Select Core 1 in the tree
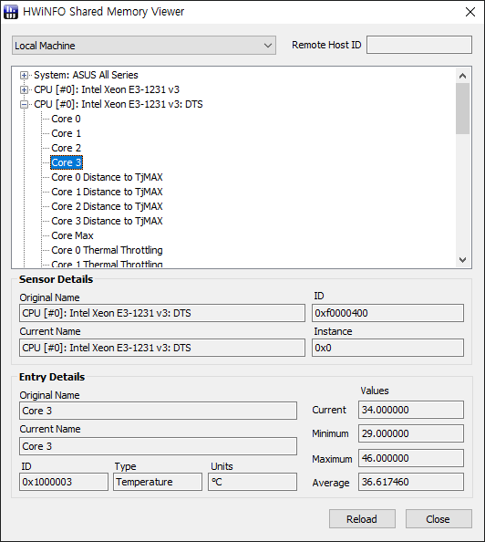Viewport: 485px width, 542px height. coord(66,133)
